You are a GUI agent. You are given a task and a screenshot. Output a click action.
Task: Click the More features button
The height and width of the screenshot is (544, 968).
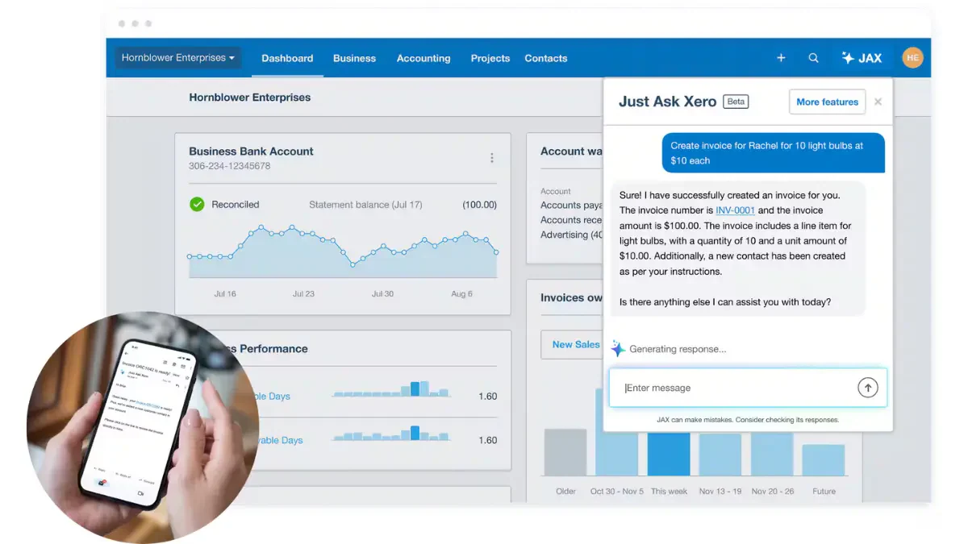(x=827, y=102)
